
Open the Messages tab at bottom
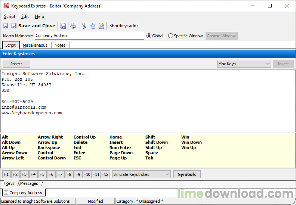coord(29,183)
